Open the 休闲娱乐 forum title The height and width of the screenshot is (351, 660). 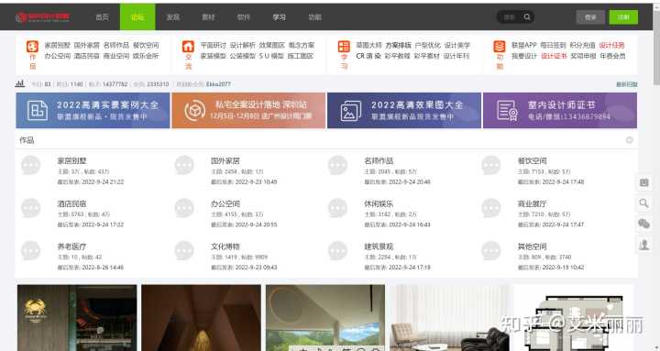[379, 203]
